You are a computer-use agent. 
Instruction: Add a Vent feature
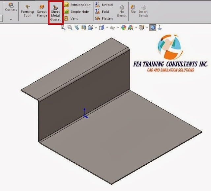[71, 18]
